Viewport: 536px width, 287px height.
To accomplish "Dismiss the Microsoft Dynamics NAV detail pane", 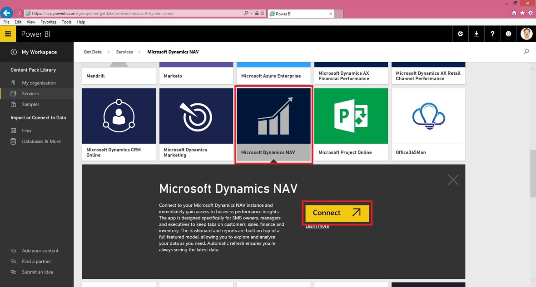I will coord(453,180).
